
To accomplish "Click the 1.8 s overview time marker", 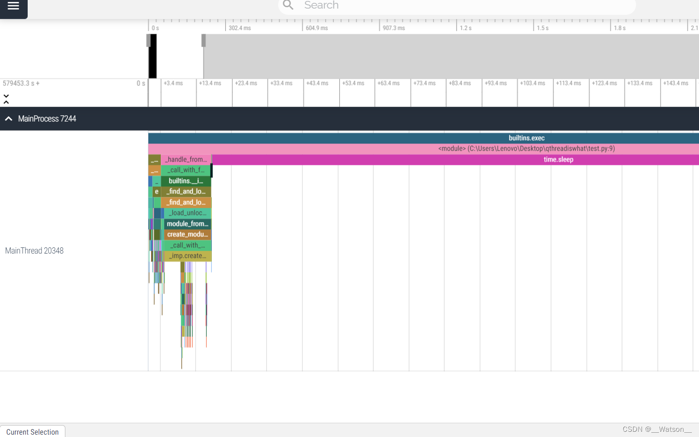I will pos(620,28).
